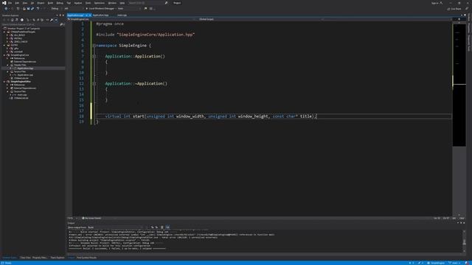Switch to the Application.hpp editor tab
The width and height of the screenshot is (472, 265).
click(100, 15)
